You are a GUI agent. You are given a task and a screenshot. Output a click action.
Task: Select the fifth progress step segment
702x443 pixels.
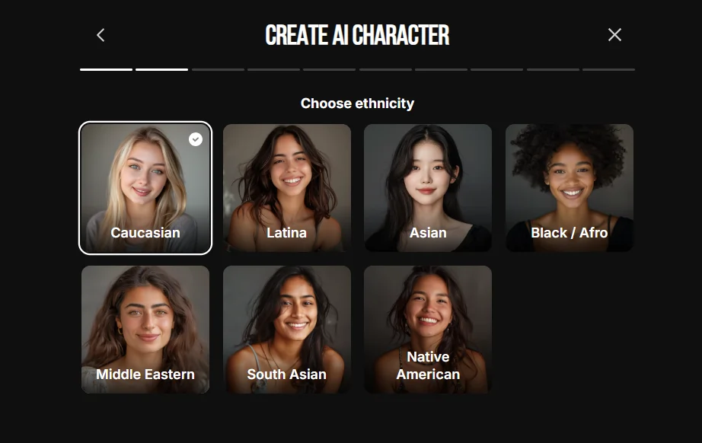click(x=329, y=69)
